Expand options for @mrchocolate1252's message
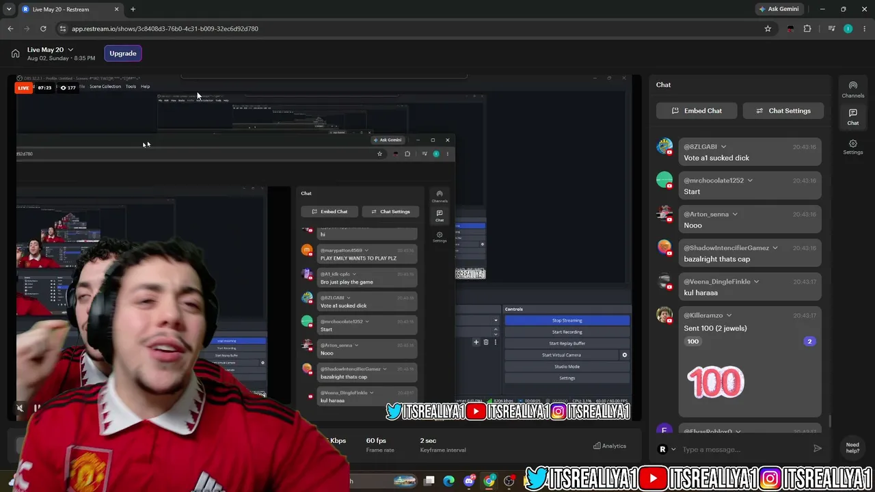The image size is (875, 492). pyautogui.click(x=750, y=180)
